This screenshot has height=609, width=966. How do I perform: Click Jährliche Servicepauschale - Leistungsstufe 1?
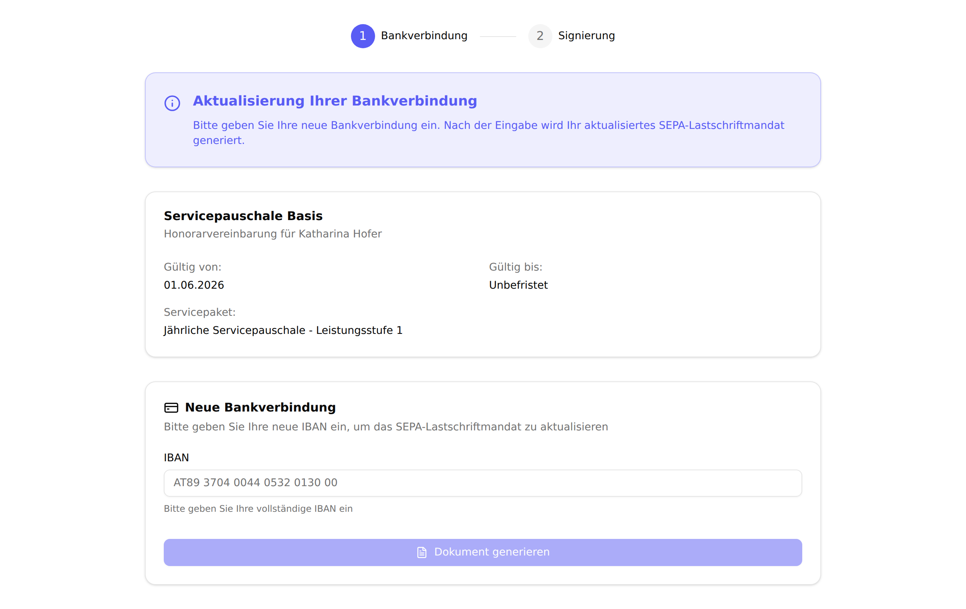click(283, 330)
